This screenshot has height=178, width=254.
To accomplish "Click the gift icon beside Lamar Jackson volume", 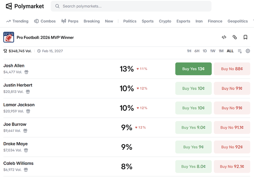I will [x=28, y=111].
